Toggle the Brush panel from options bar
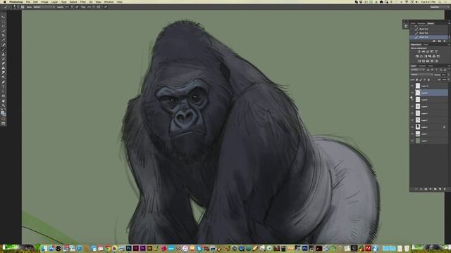This screenshot has height=253, width=451. pyautogui.click(x=23, y=7)
